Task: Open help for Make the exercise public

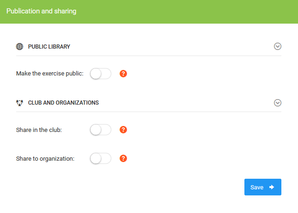Action: click(x=123, y=74)
